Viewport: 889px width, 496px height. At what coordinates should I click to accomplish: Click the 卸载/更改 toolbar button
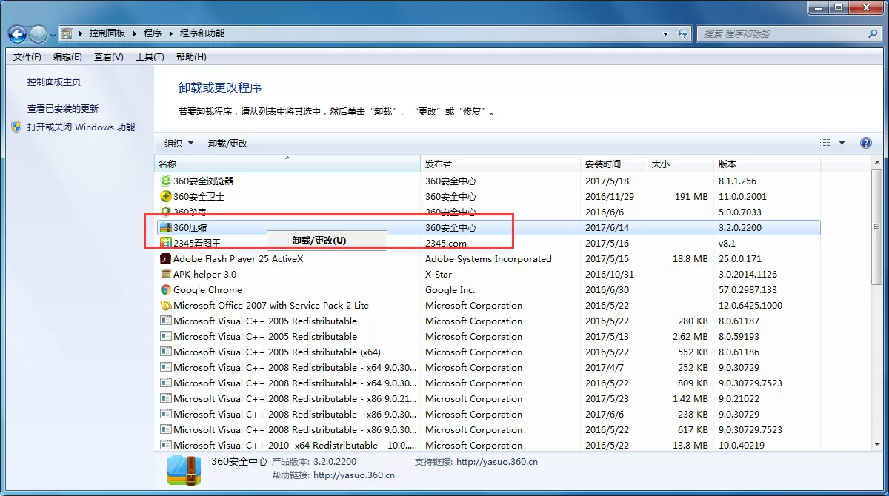tap(227, 144)
